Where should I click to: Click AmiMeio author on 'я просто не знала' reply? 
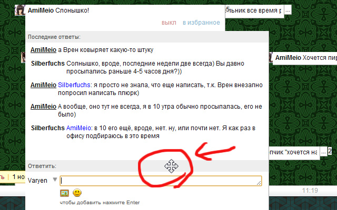coord(43,85)
